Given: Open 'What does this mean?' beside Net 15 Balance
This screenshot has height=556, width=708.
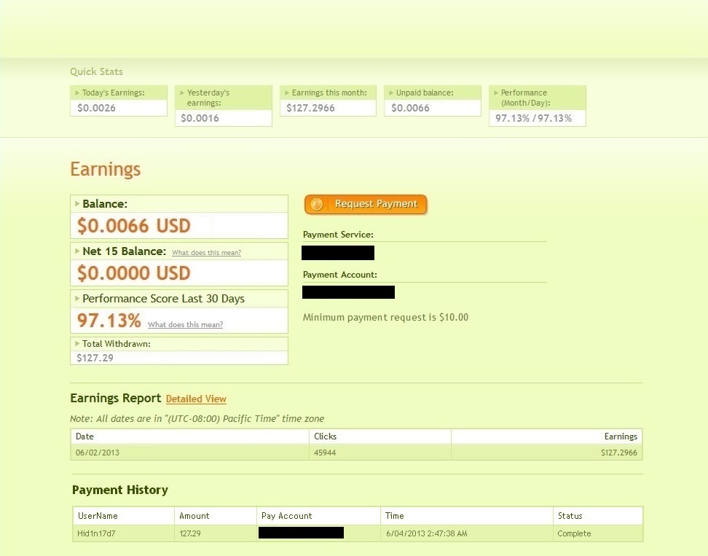Looking at the screenshot, I should 206,253.
